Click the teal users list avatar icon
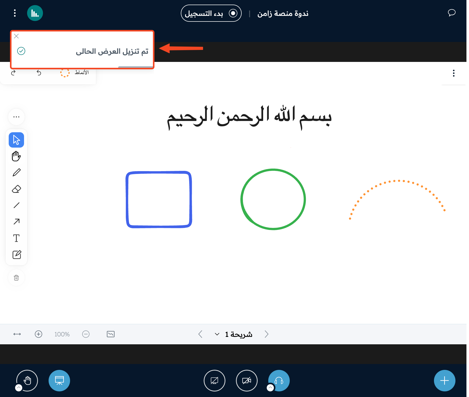 (x=35, y=13)
